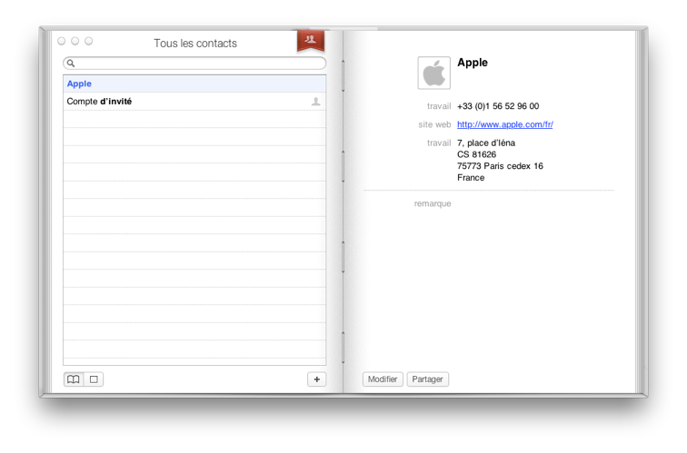Click the magnifying glass search icon

coord(71,63)
